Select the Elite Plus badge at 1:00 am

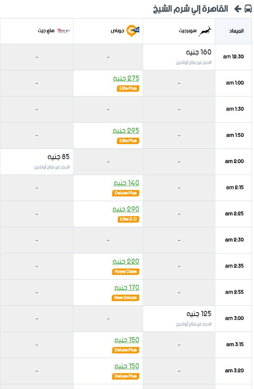coord(128,89)
